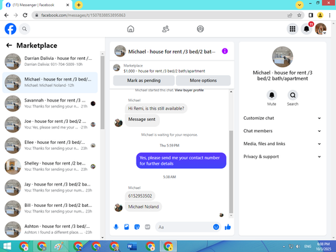Open Ashton house for rent conversation
336x252 pixels.
[x=50, y=229]
